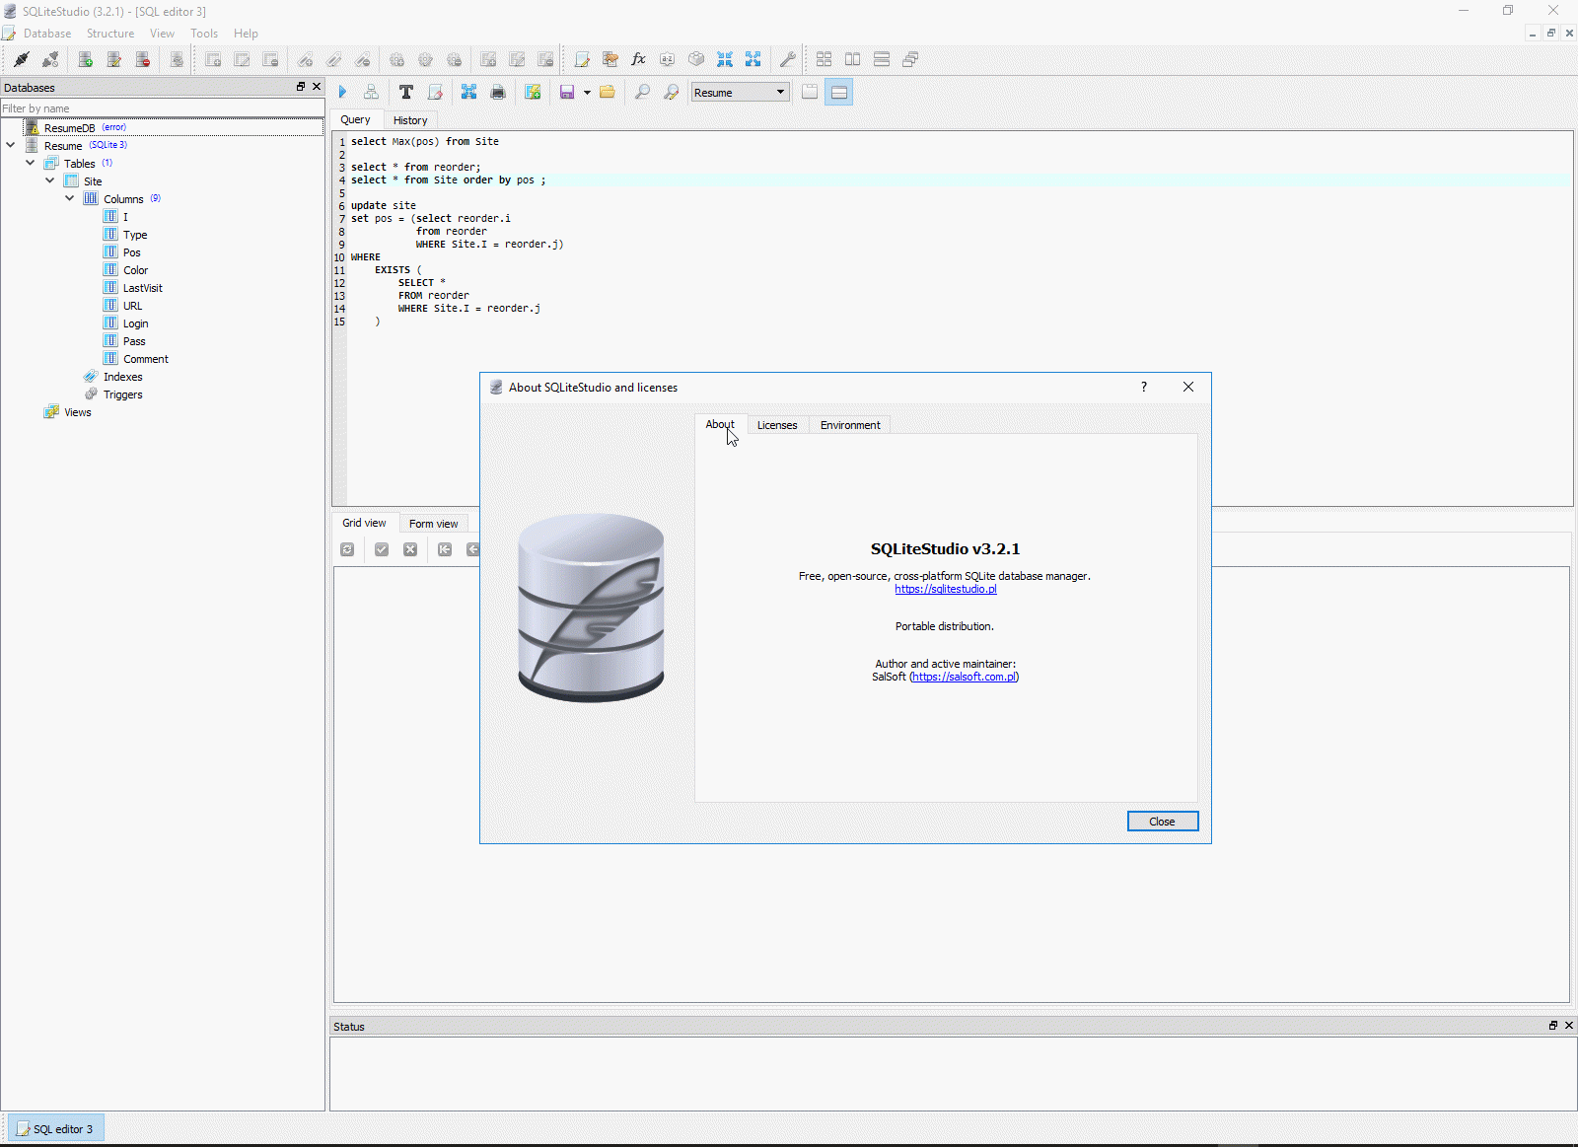Select the LastVisit column in tree

tap(142, 288)
